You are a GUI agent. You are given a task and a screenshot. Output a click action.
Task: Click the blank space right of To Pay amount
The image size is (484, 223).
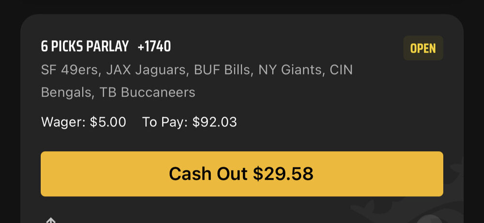pos(340,122)
